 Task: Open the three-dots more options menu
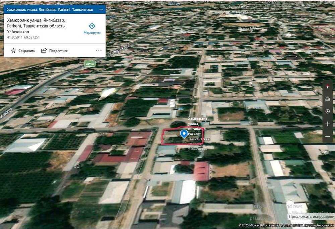tap(99, 51)
